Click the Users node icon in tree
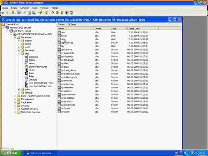Image resolution: width=208 pixels, height=156 pixels. tap(26, 70)
